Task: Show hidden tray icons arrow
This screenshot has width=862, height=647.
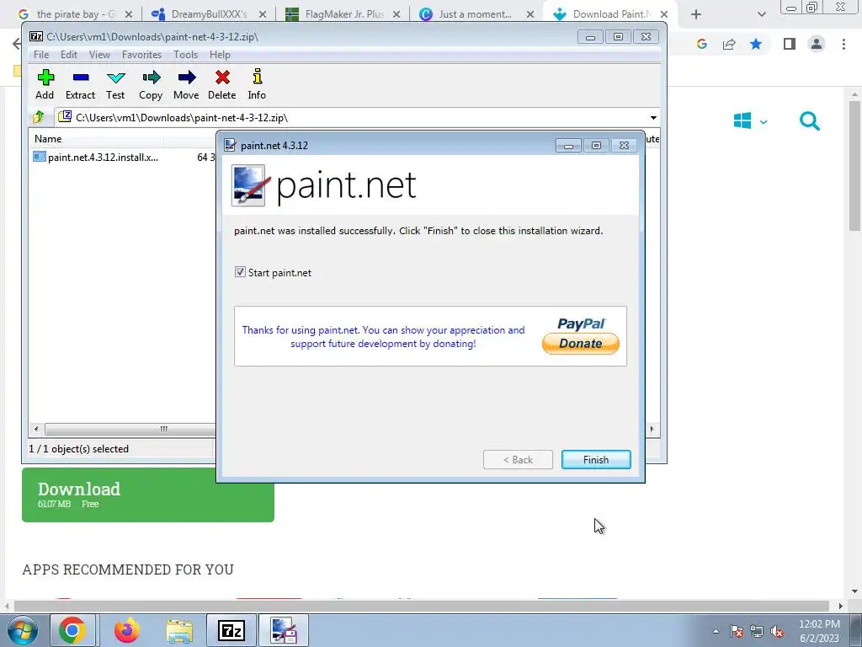Action: click(x=716, y=632)
